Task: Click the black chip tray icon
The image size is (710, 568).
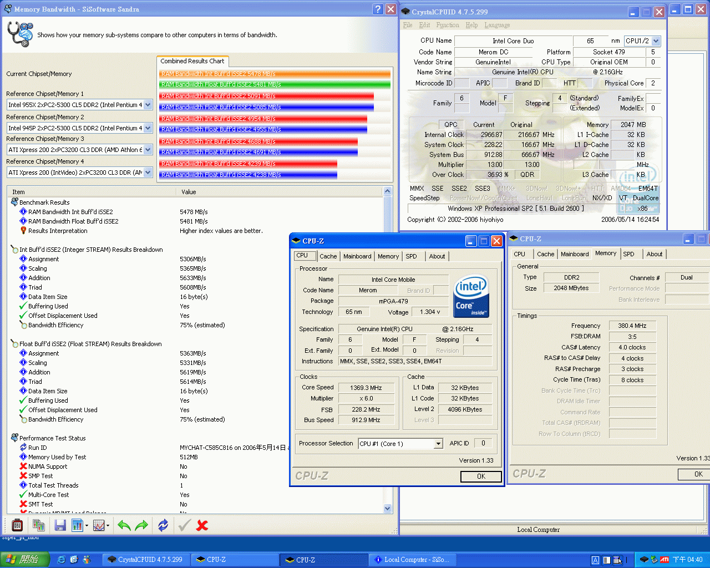Action: 644,560
